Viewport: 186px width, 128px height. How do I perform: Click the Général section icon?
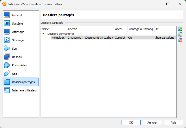pyautogui.click(x=7, y=15)
